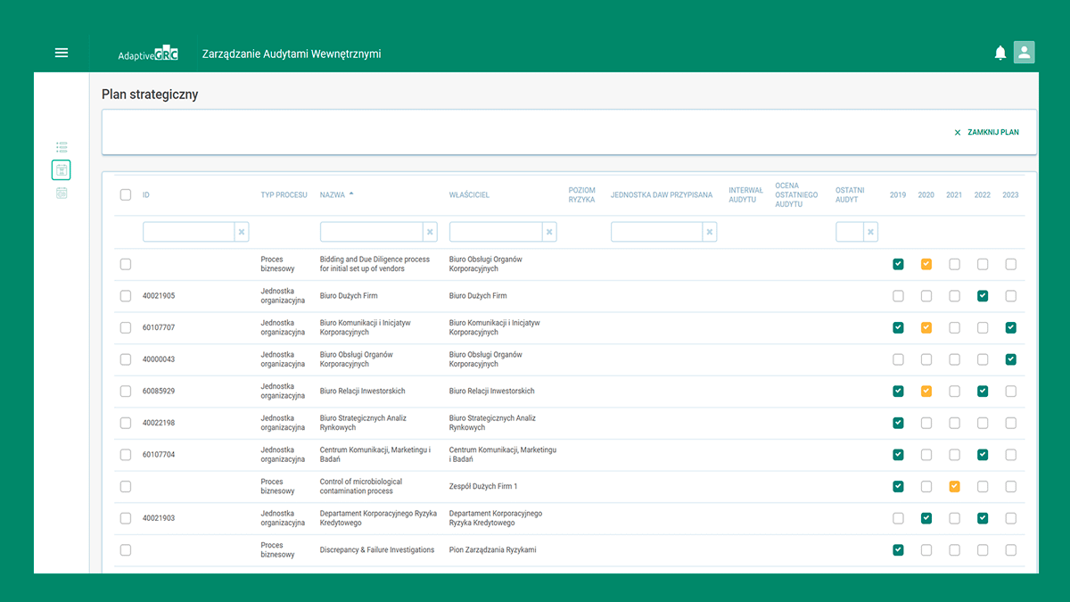Sort table by NAZWA column header

coord(333,194)
